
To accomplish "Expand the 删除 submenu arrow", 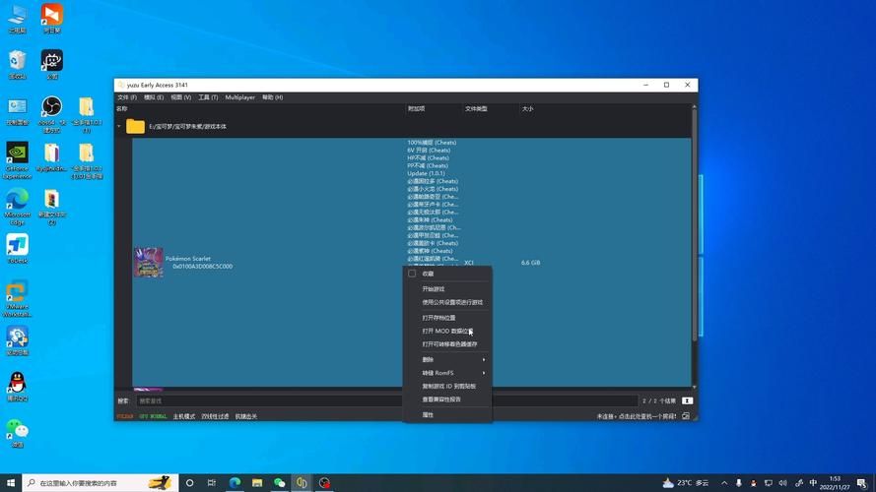I will point(484,360).
